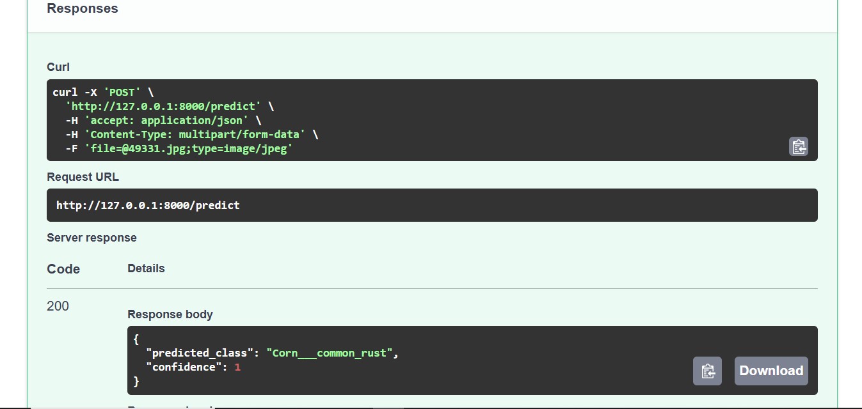Click the confidence value 1
This screenshot has height=409, width=862.
point(237,367)
